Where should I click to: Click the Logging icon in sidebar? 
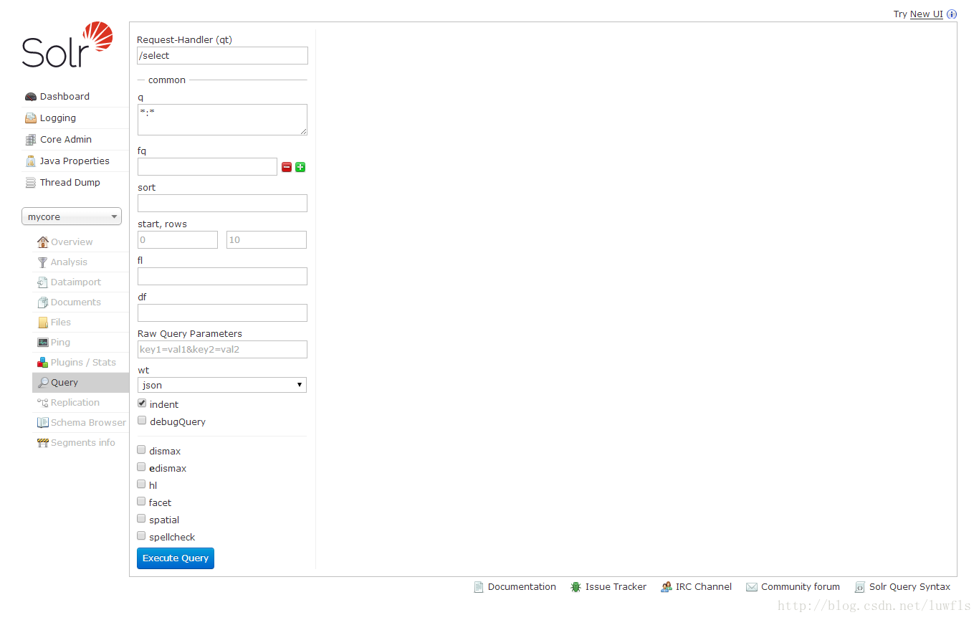pos(30,118)
